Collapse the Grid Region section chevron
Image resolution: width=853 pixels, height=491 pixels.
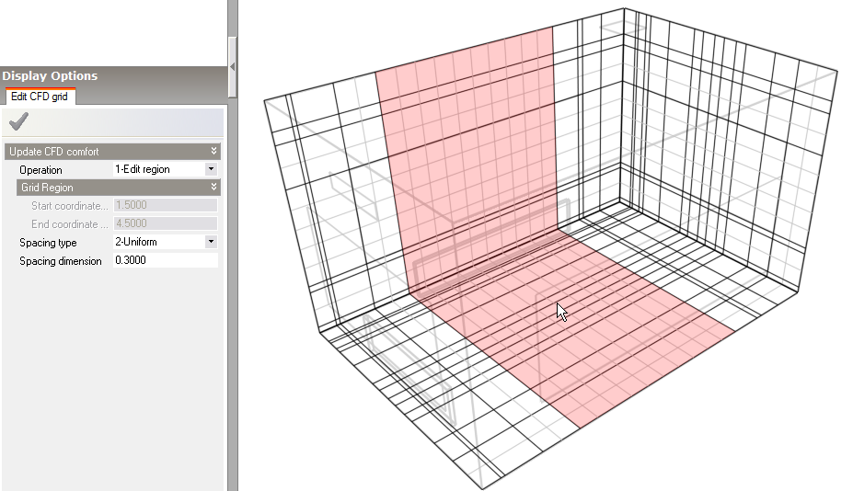(x=213, y=188)
